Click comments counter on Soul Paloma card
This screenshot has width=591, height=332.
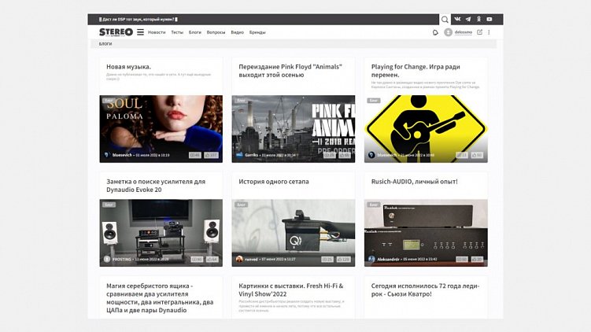point(195,155)
